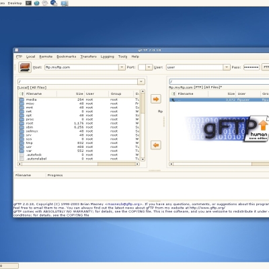Sort local list by Size column
269x269 pixels.
point(71,93)
